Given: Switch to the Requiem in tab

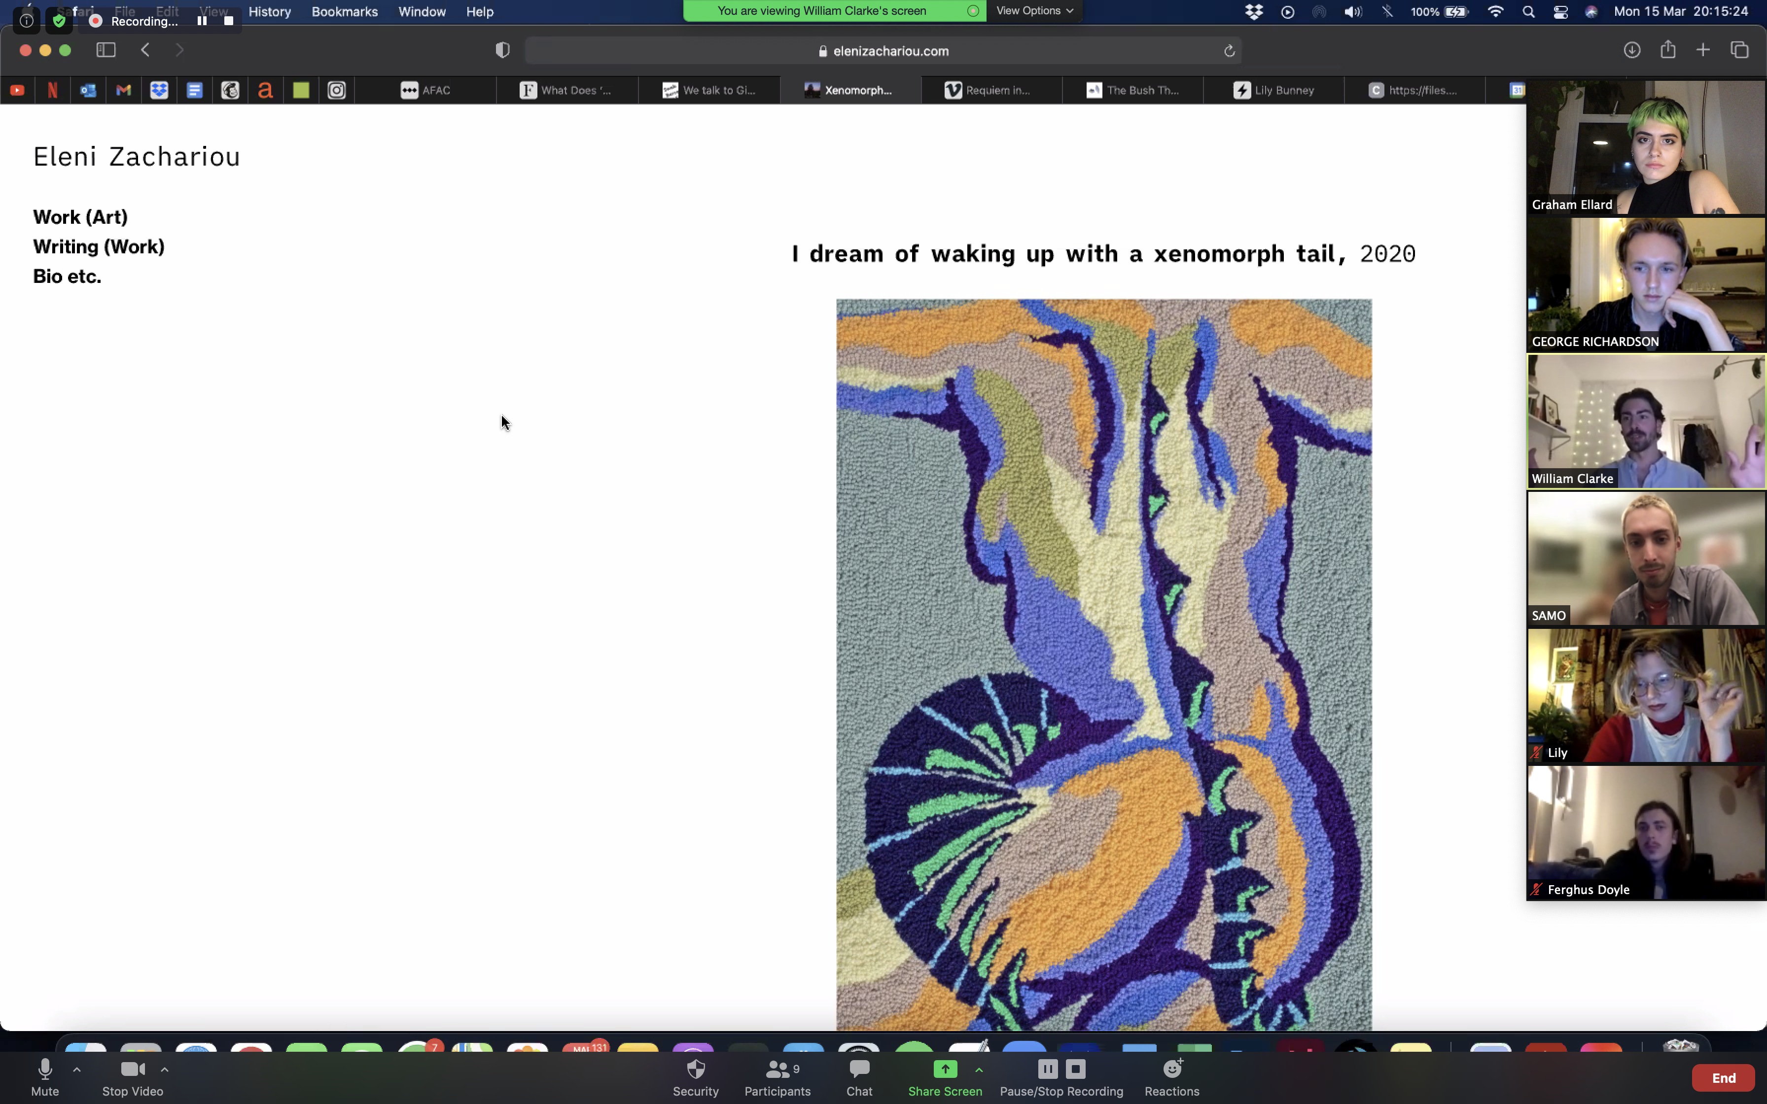Looking at the screenshot, I should pyautogui.click(x=991, y=90).
